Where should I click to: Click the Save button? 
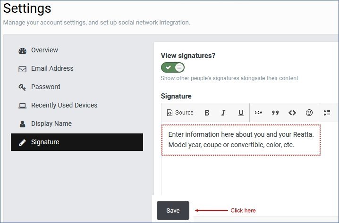point(173,211)
